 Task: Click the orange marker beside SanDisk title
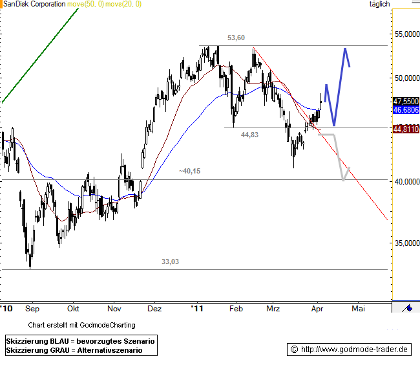pyautogui.click(x=1, y=4)
